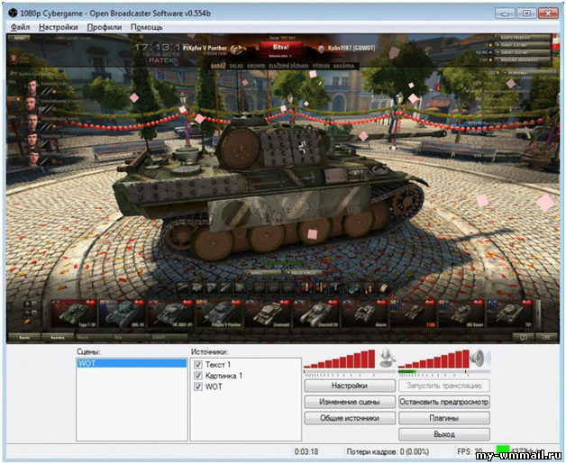Switch to the OBCHOD game tab
Viewport: 566px width, 464px height.
[256, 66]
